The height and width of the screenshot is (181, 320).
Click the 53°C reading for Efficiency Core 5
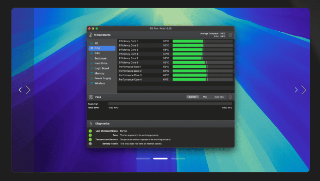[166, 58]
